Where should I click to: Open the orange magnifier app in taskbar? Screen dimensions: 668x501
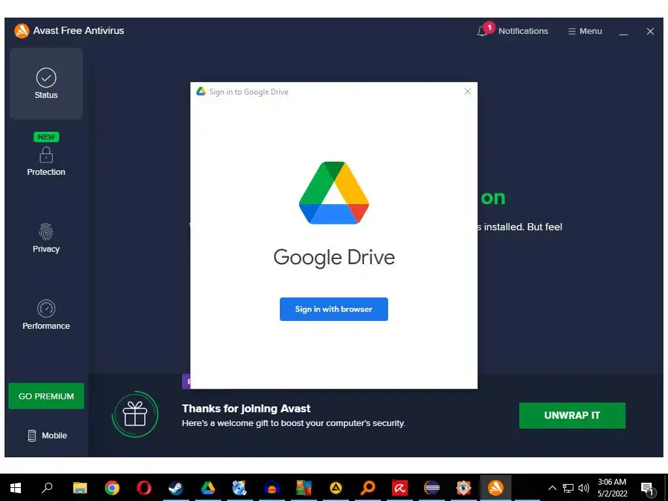368,488
